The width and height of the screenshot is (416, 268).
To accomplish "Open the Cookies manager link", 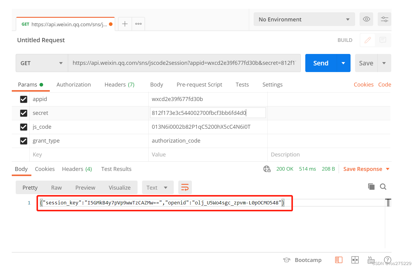I will tap(364, 84).
